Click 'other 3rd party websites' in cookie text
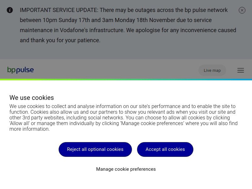252x189 pixels. point(37,118)
